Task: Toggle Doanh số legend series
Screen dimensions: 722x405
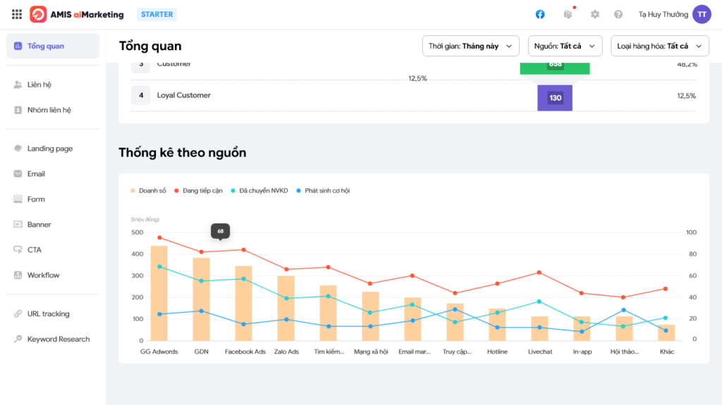Action: [148, 191]
